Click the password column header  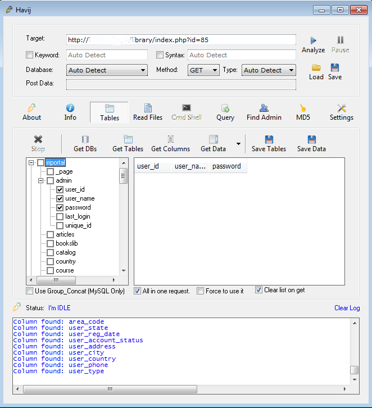pyautogui.click(x=228, y=166)
